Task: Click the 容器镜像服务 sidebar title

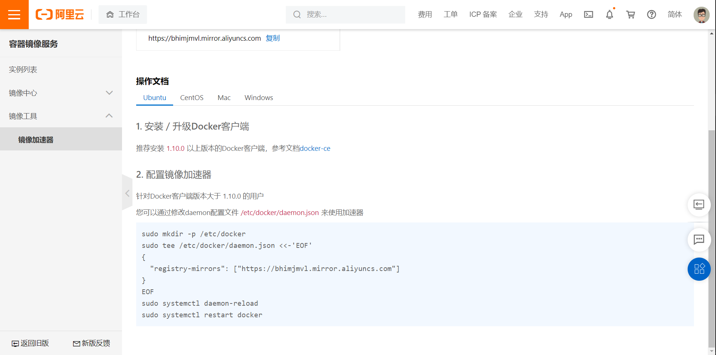Action: coord(33,44)
